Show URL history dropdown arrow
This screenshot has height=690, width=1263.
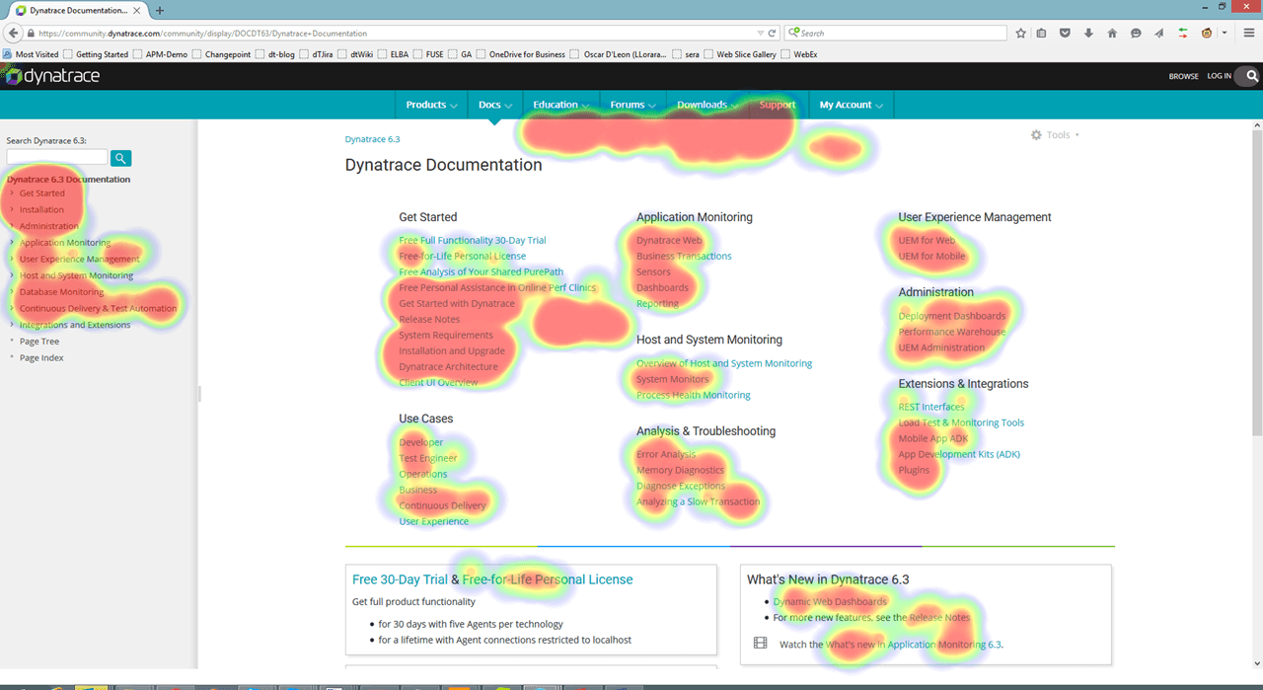coord(760,34)
